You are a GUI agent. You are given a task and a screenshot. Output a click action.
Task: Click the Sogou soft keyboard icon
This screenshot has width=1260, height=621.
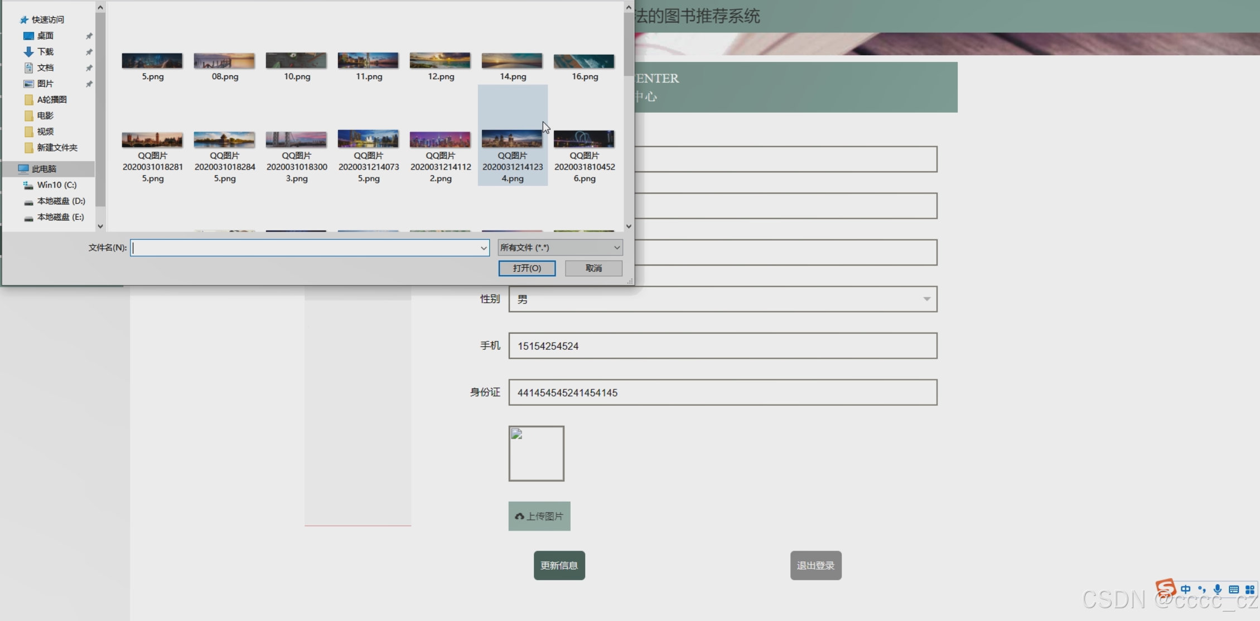click(x=1234, y=590)
